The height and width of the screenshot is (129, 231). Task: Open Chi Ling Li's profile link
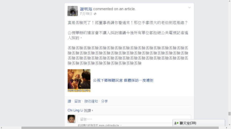click(x=75, y=110)
